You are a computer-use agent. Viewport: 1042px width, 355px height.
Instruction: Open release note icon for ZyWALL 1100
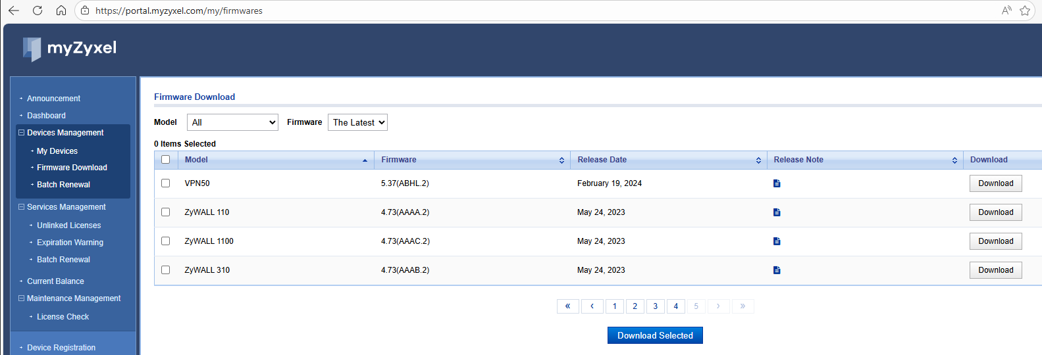pos(777,241)
